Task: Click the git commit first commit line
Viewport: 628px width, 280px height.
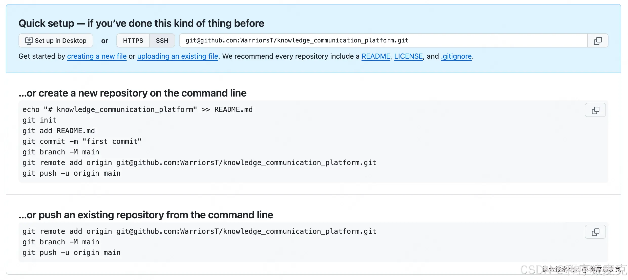Action: click(x=82, y=142)
